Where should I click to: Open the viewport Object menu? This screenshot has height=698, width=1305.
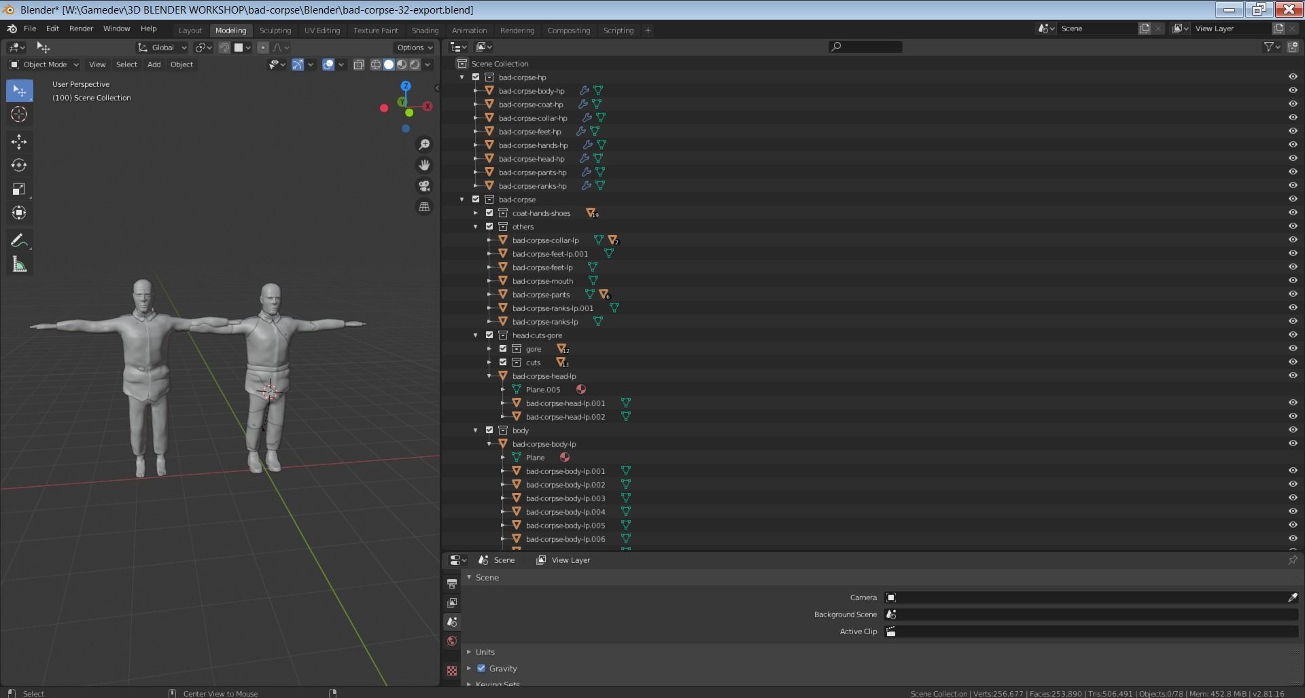click(181, 65)
